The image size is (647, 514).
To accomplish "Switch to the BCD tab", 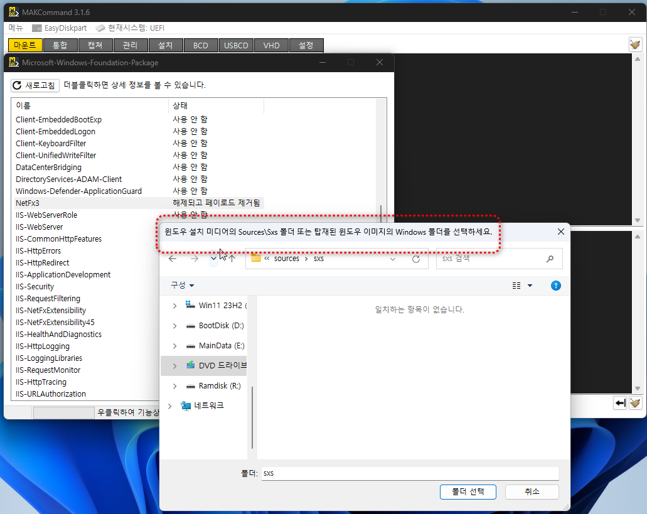I will [x=201, y=45].
